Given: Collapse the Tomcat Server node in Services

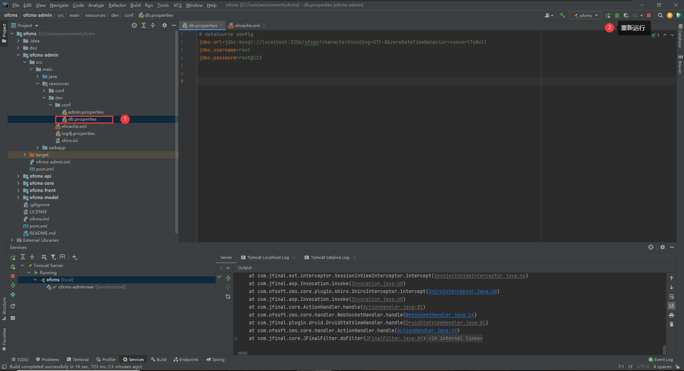Looking at the screenshot, I should [x=22, y=265].
